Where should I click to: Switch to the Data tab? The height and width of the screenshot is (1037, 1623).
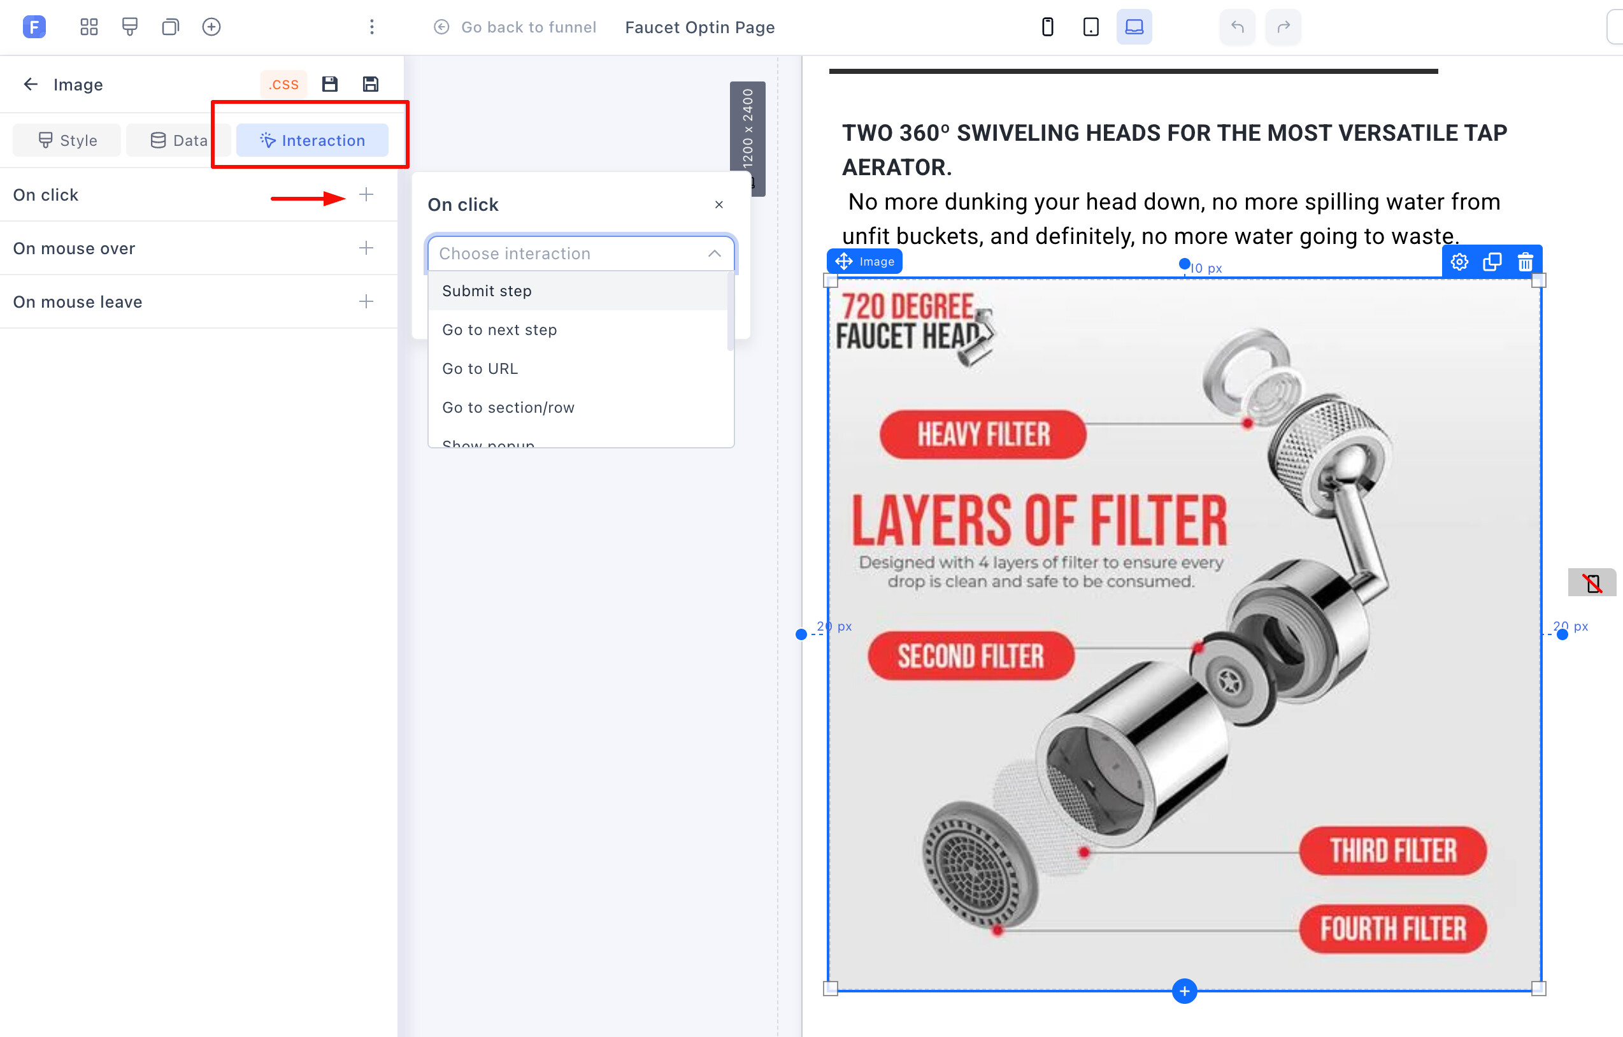point(178,140)
